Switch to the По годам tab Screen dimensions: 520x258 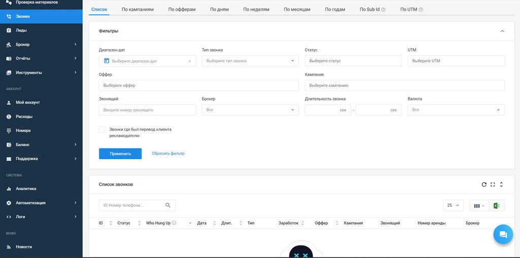click(x=335, y=9)
